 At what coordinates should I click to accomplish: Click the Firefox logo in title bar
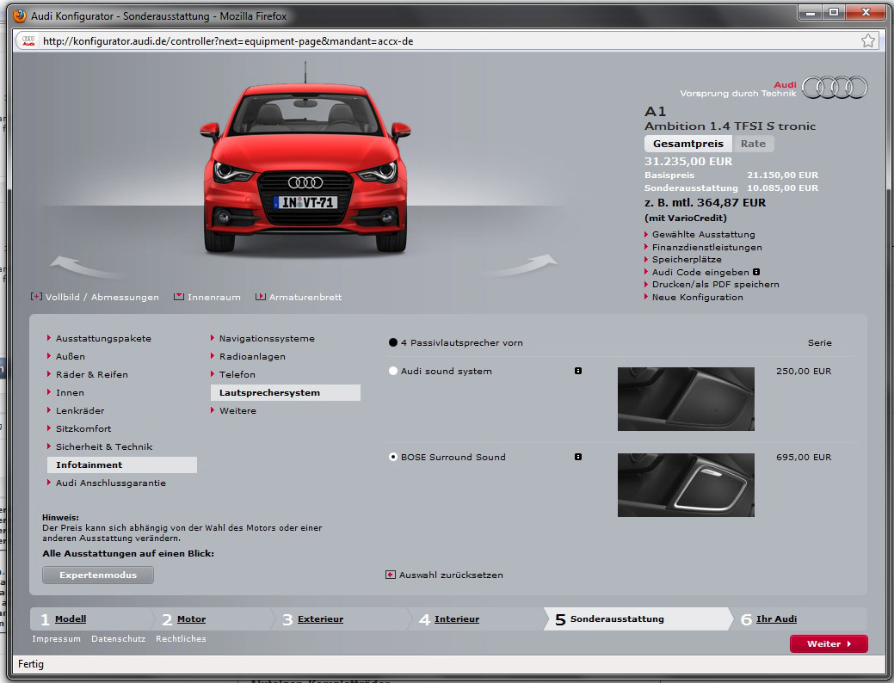point(20,15)
